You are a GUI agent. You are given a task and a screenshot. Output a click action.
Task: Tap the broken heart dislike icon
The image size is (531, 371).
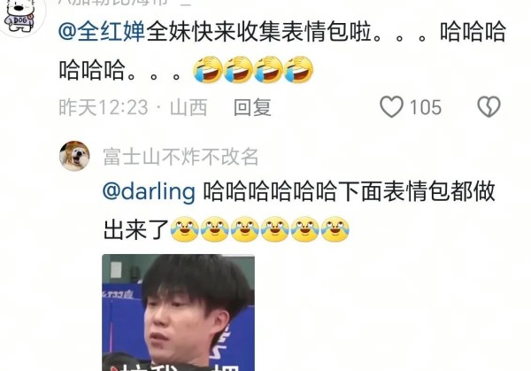tap(489, 107)
